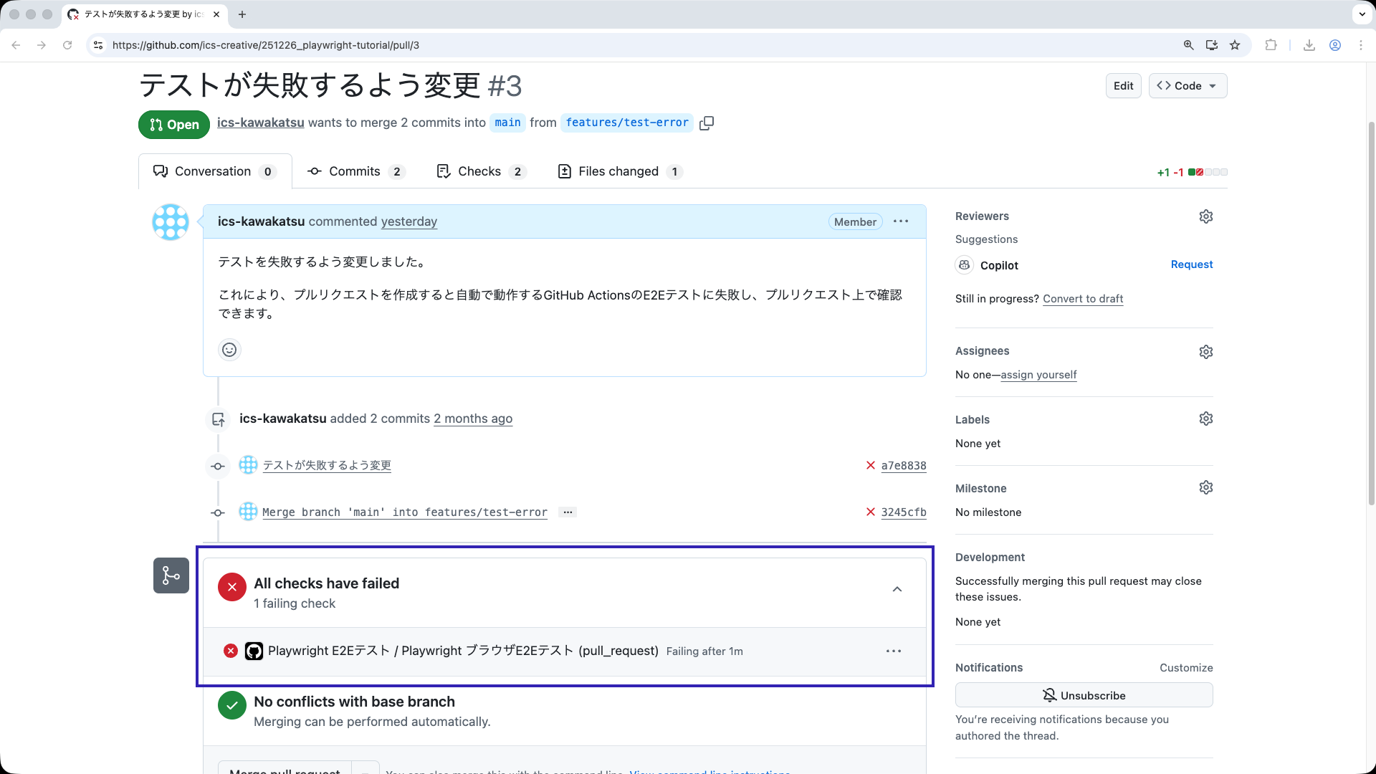Expand the Code dropdown
The width and height of the screenshot is (1376, 774).
1187,85
